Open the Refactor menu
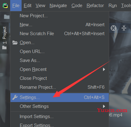This screenshot has width=131, height=127. (95, 6)
